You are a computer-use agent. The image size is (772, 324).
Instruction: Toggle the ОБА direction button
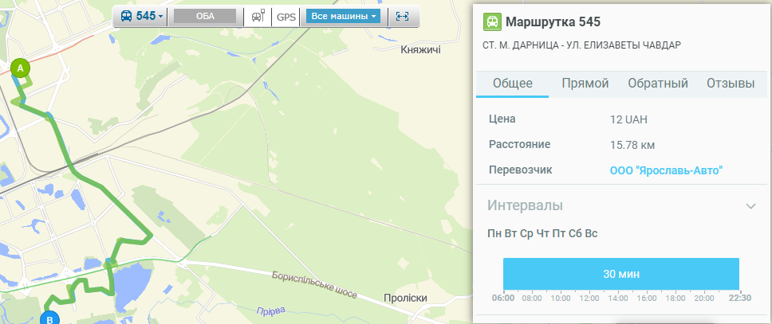point(205,16)
